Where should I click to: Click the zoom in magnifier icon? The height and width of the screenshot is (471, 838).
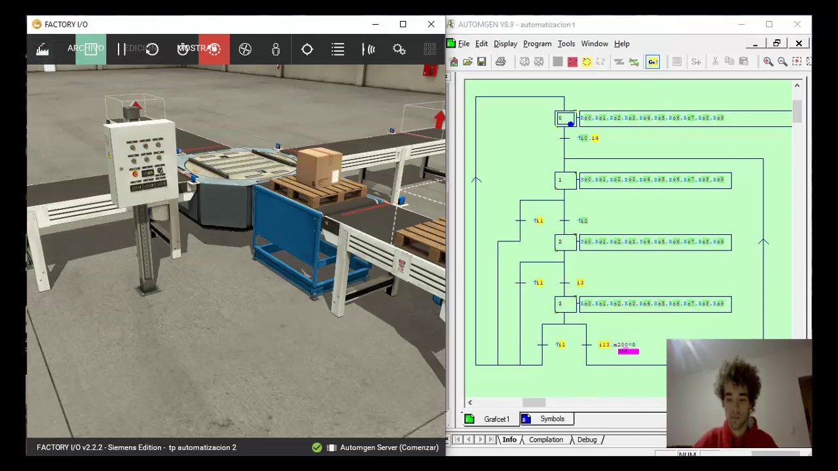pos(768,61)
